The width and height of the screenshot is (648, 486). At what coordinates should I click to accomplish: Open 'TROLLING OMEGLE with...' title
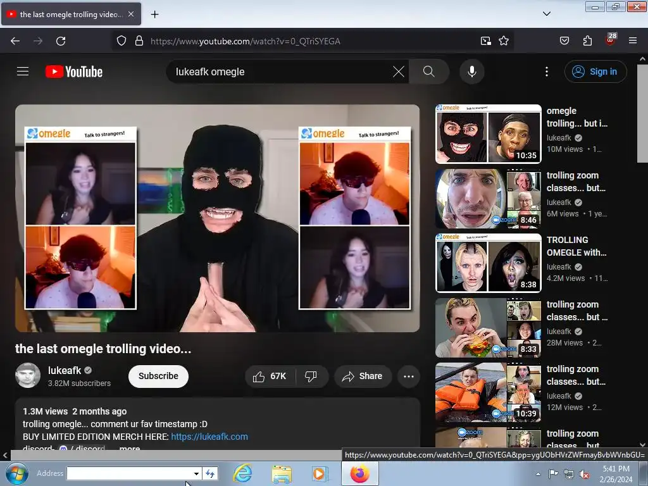(576, 246)
